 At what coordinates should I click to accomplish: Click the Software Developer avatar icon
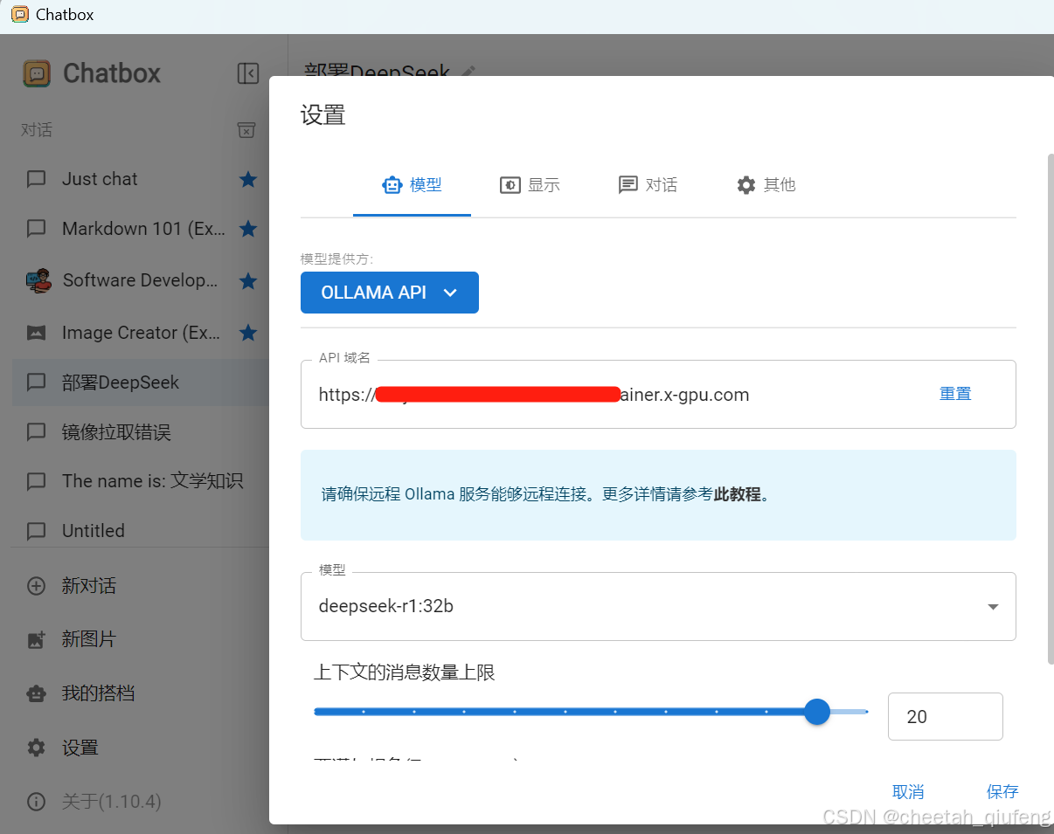point(38,280)
